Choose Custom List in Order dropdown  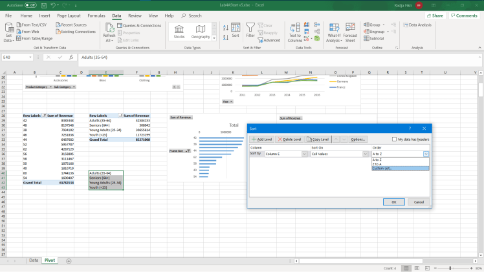[x=382, y=169]
